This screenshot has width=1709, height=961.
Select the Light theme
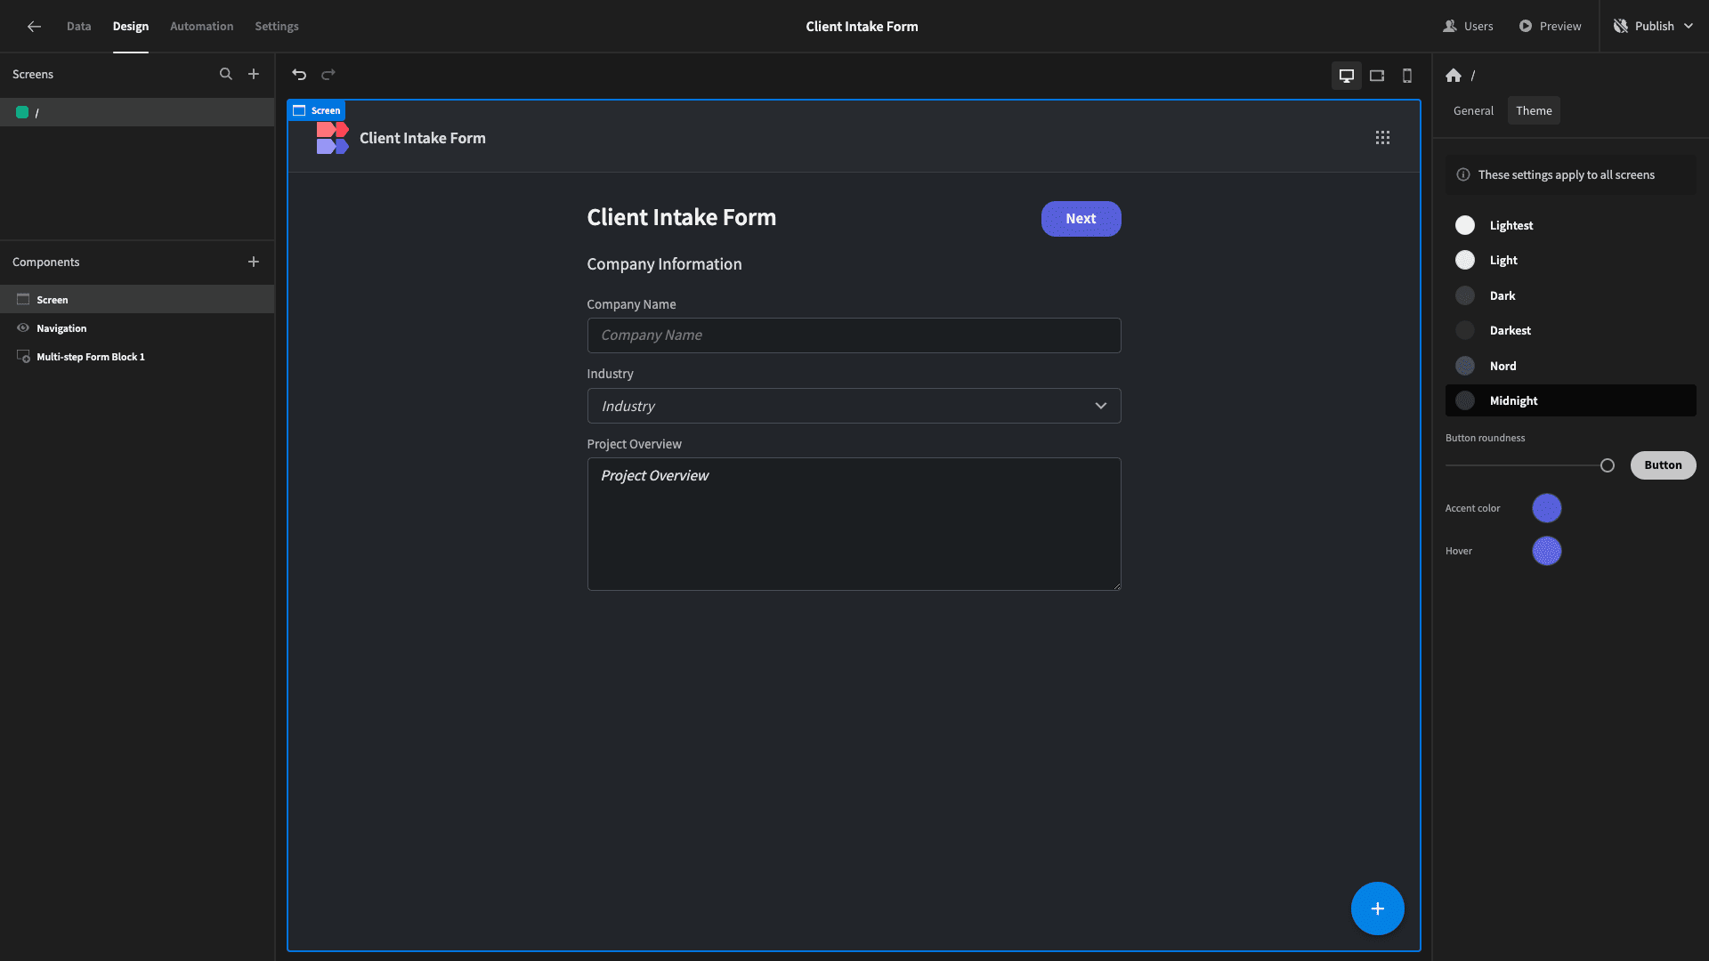(1570, 260)
